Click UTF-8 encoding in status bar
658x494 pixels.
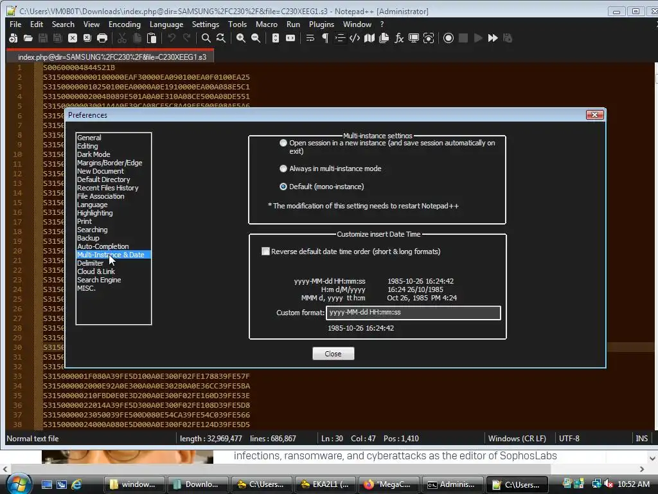[569, 439]
